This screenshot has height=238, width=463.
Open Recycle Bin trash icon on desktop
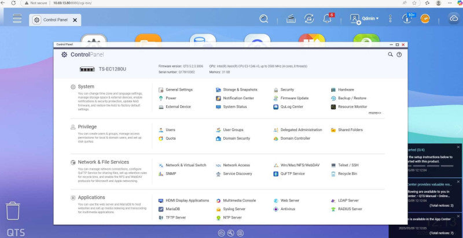pos(13,211)
